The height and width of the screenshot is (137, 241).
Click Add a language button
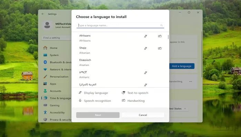point(182,66)
